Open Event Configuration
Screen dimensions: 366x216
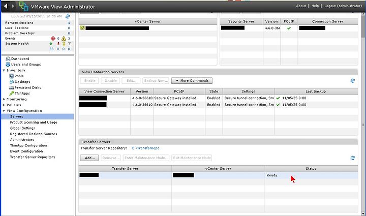click(26, 151)
